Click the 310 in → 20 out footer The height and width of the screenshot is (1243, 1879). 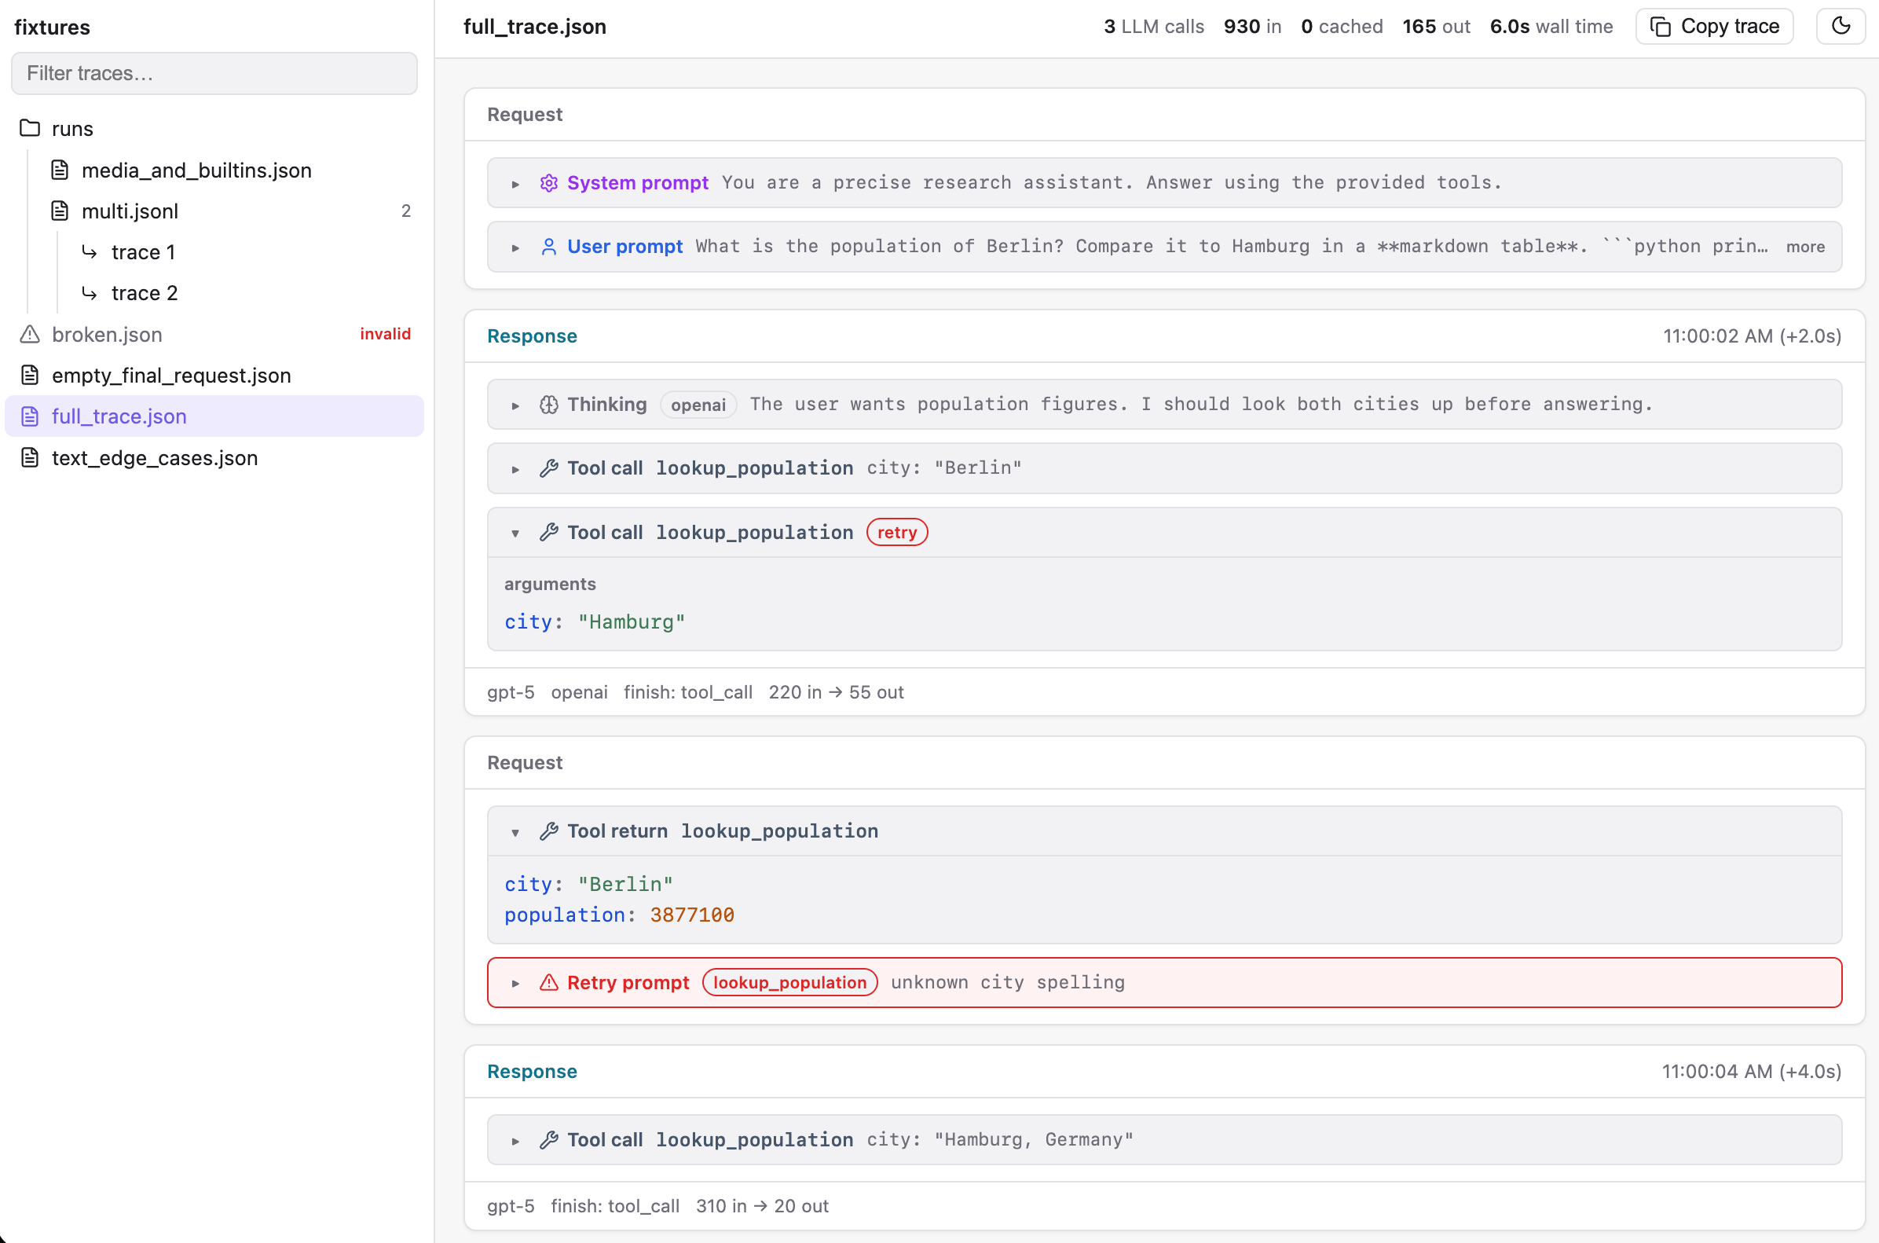[762, 1206]
